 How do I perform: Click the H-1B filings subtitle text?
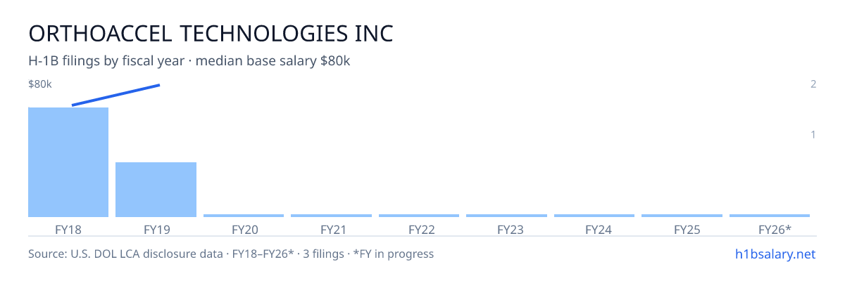189,61
